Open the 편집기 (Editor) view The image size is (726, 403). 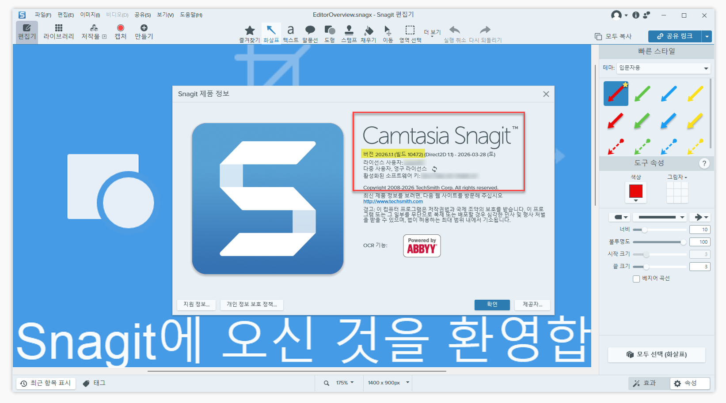[x=27, y=32]
